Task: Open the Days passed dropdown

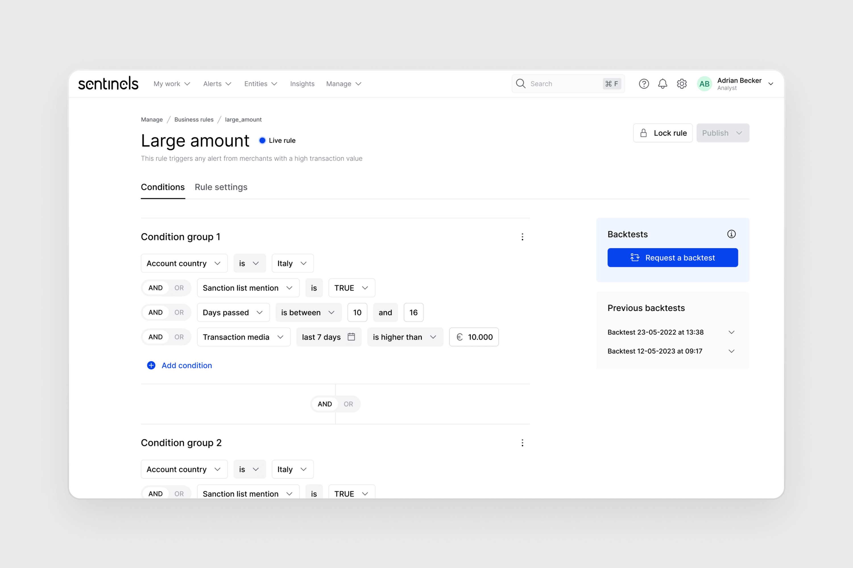Action: [233, 312]
